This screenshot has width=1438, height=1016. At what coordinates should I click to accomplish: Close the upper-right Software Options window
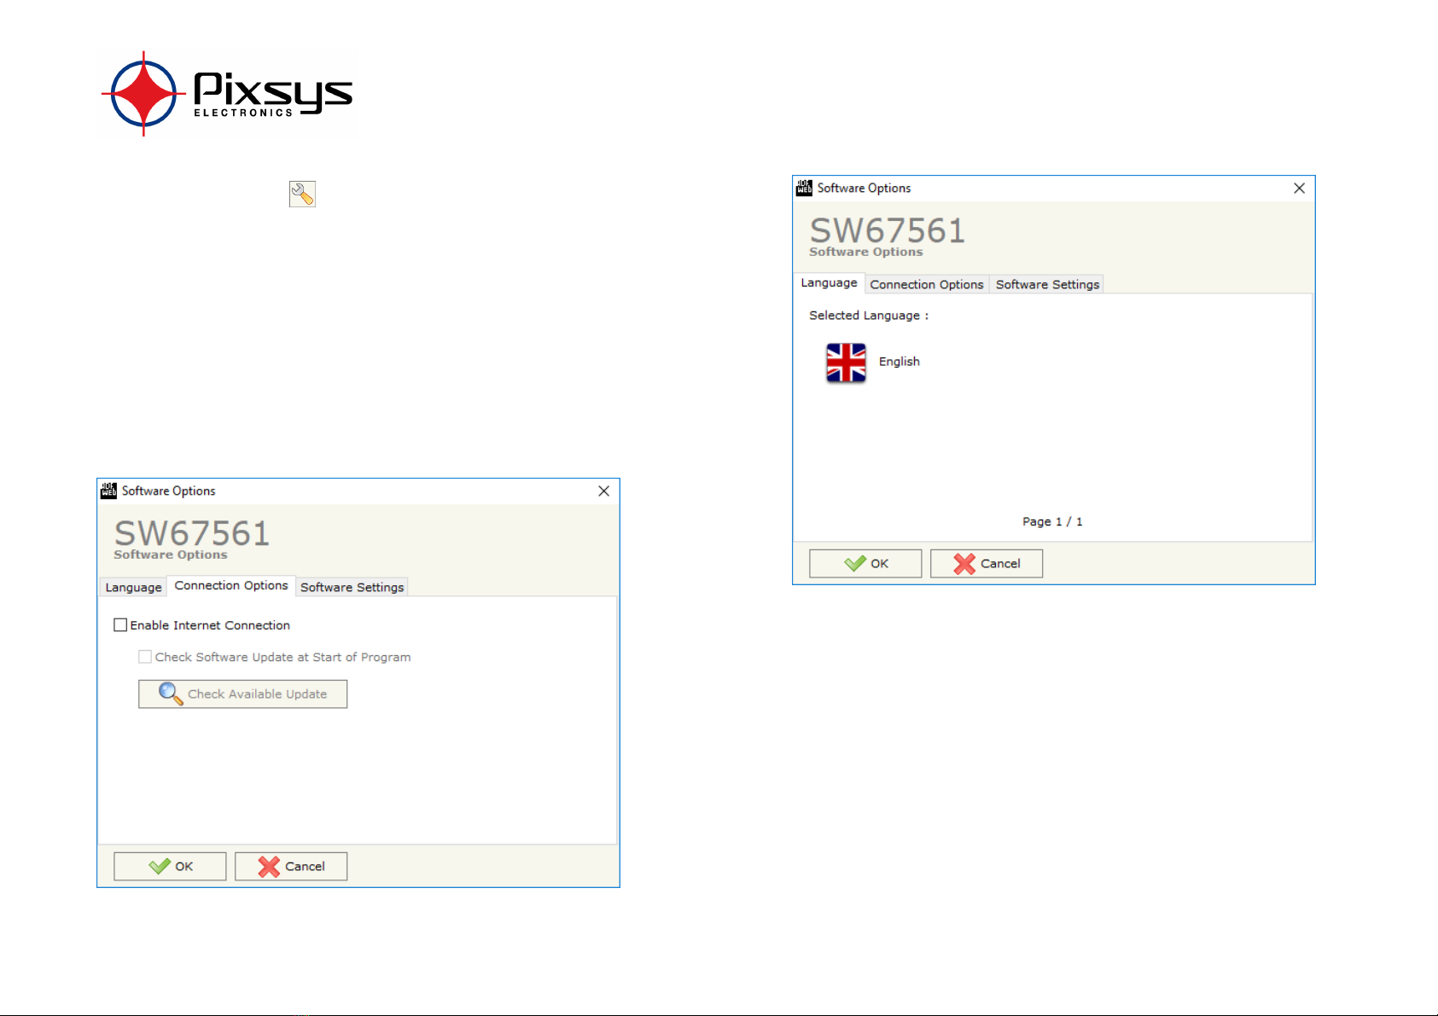tap(1299, 188)
